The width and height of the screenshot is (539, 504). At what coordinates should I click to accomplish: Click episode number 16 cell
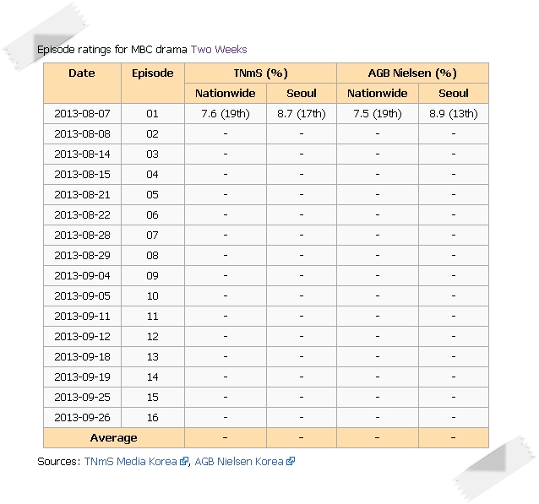153,418
